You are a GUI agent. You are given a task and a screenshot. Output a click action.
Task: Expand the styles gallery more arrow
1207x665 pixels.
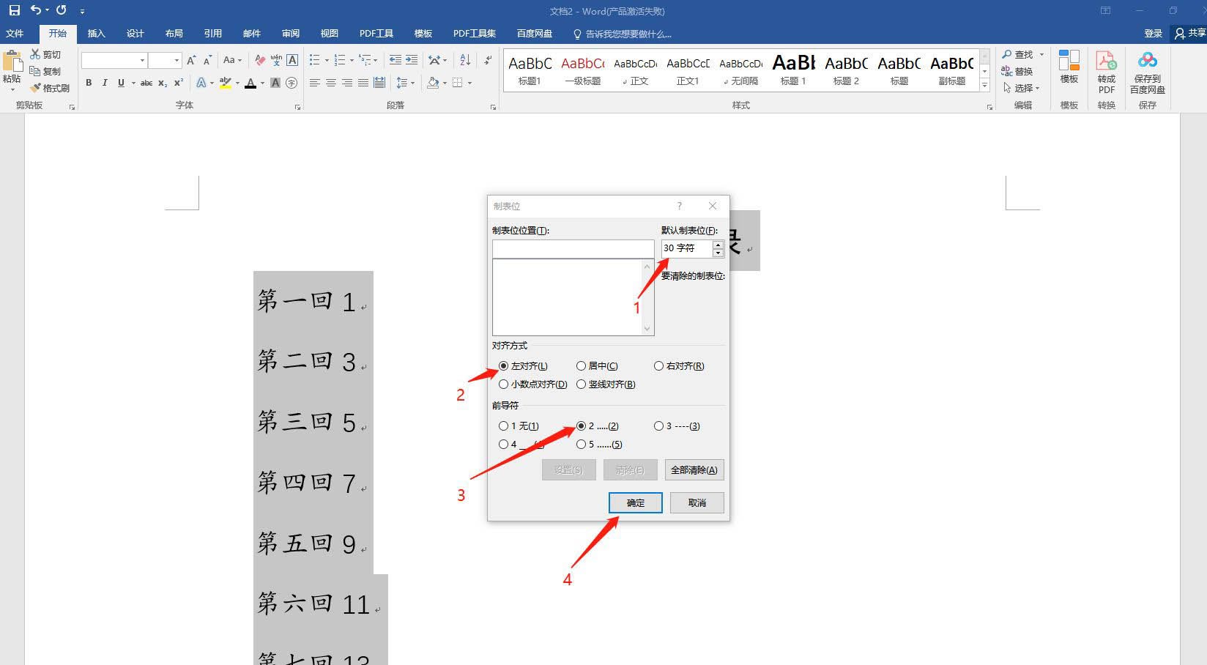coord(984,86)
